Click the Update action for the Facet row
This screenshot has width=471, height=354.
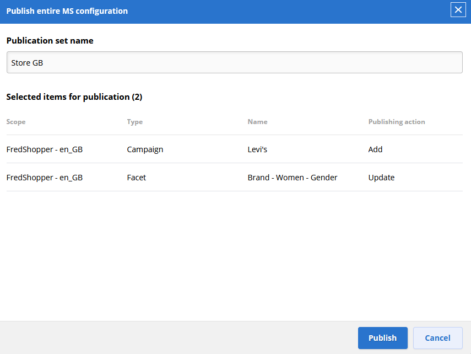[x=381, y=177]
